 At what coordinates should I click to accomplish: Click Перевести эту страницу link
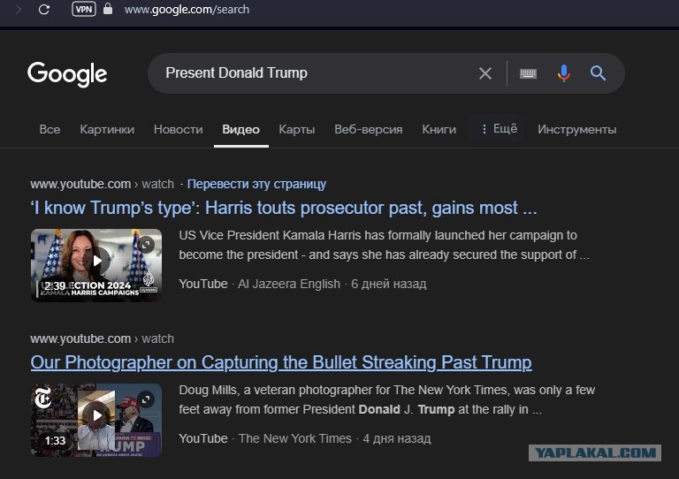pyautogui.click(x=256, y=184)
